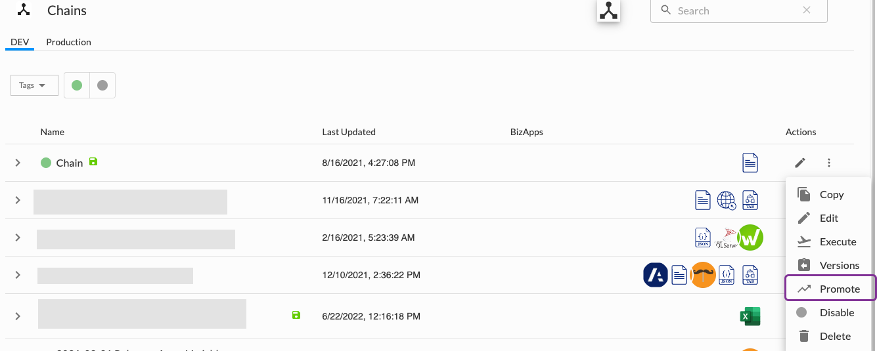Image resolution: width=877 pixels, height=351 pixels.
Task: Click the SQL Server BizApp icon
Action: coord(727,237)
